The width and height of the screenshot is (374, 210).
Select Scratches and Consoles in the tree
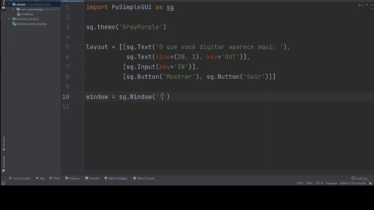point(31,24)
